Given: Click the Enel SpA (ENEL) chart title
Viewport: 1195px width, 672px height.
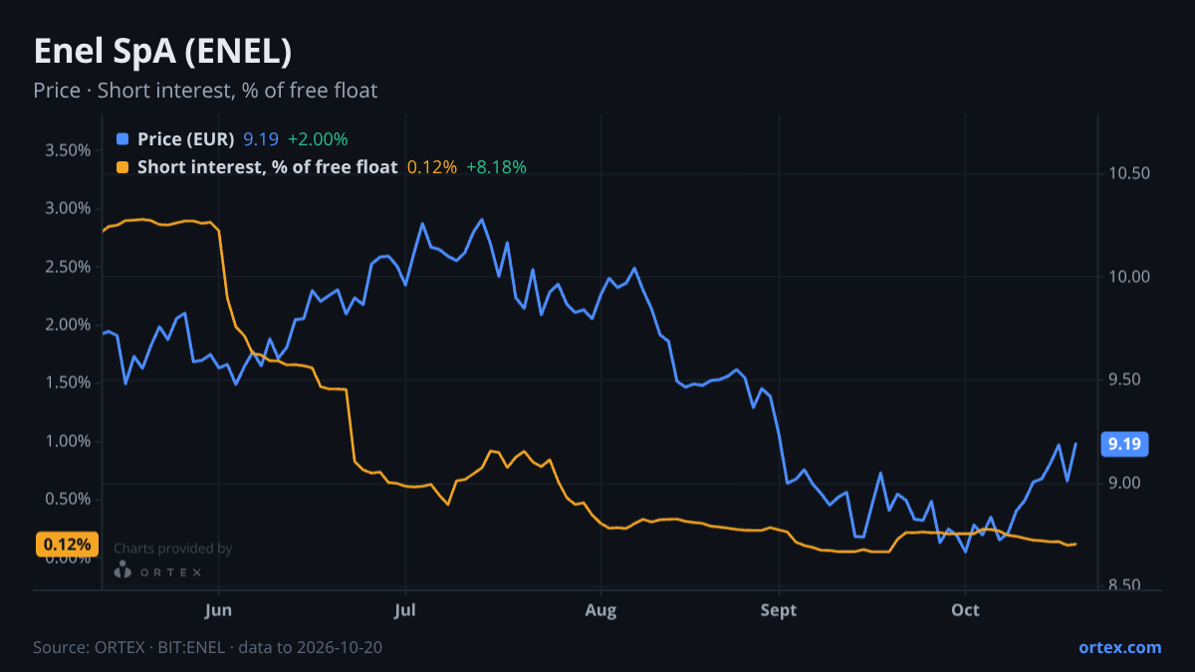Looking at the screenshot, I should click(162, 52).
